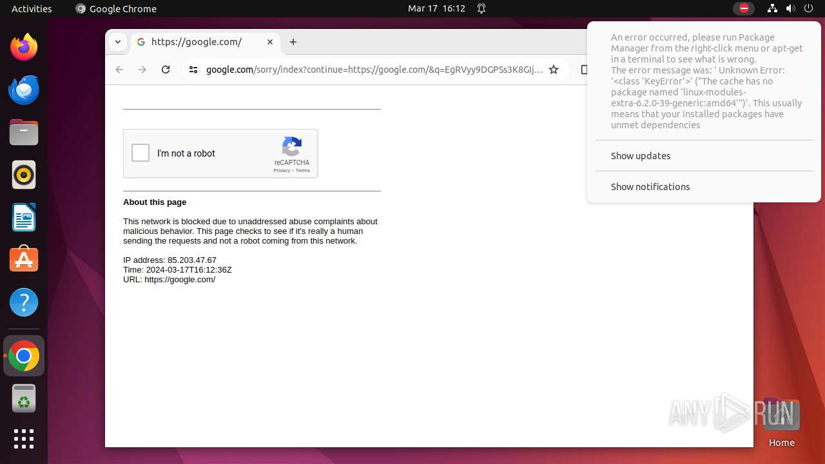Open the Activities overview
Screen dimensions: 825x464
pyautogui.click(x=32, y=8)
